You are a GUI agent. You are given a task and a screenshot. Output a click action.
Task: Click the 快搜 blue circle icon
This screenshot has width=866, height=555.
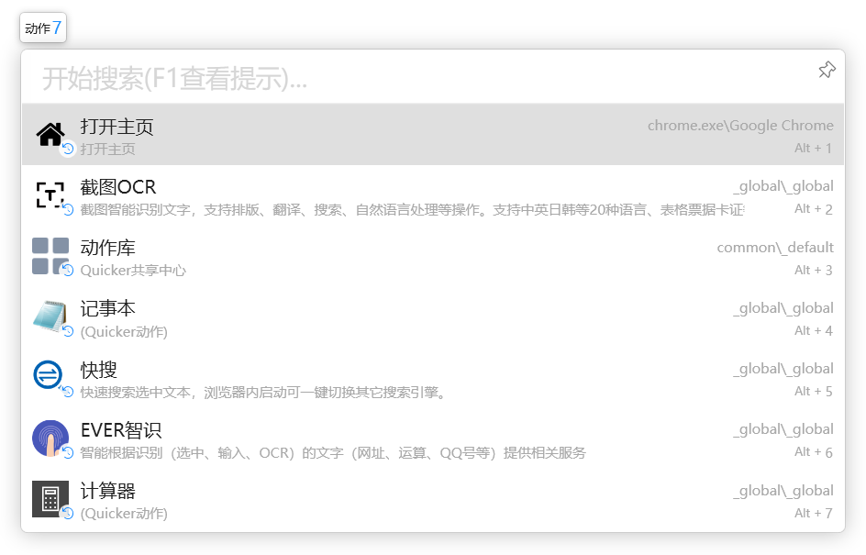point(49,375)
